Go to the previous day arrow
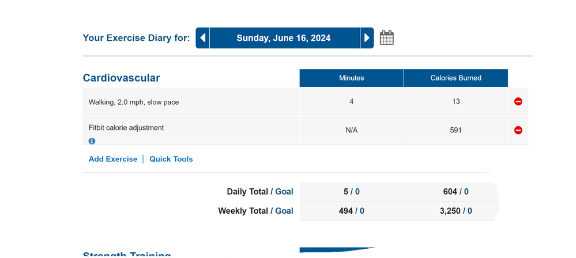Screen dimensions: 576x258 coord(202,38)
